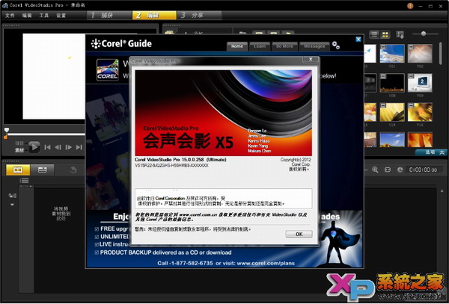Image resolution: width=449 pixels, height=304 pixels.
Task: Click the www.corel.com/plans link
Action: tap(266, 264)
